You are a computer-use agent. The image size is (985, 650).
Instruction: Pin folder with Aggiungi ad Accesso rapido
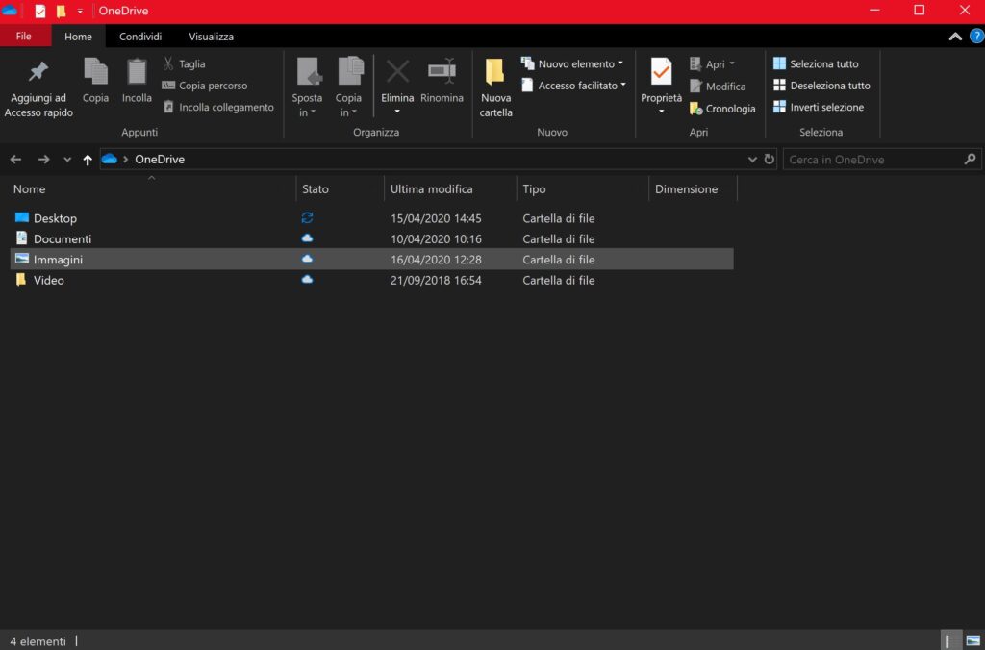point(38,87)
